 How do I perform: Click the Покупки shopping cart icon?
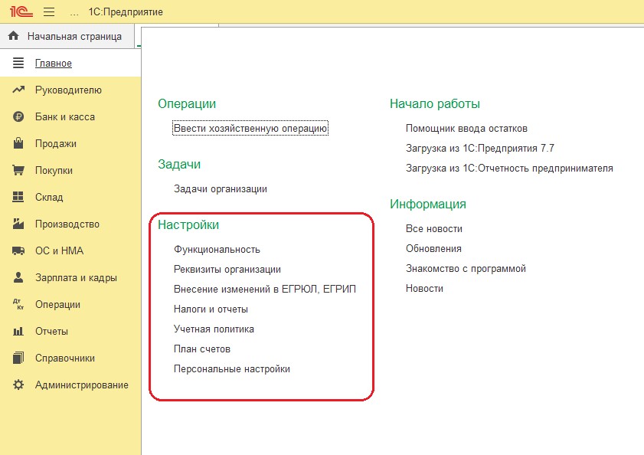pos(18,170)
